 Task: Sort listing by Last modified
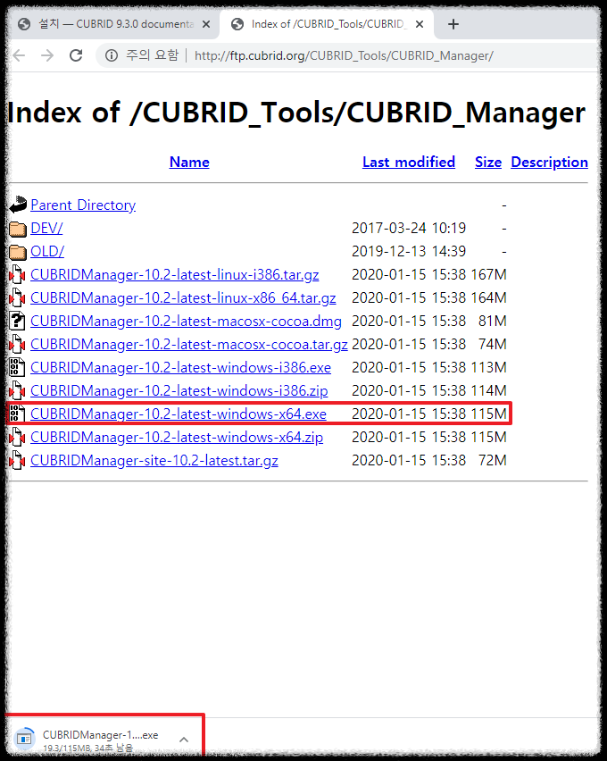409,162
